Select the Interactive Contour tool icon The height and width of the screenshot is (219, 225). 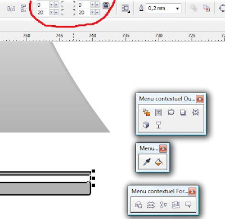tap(159, 112)
